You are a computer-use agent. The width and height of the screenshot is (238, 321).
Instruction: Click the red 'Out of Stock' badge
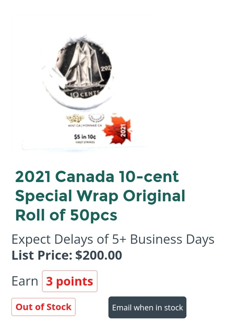pos(44,307)
